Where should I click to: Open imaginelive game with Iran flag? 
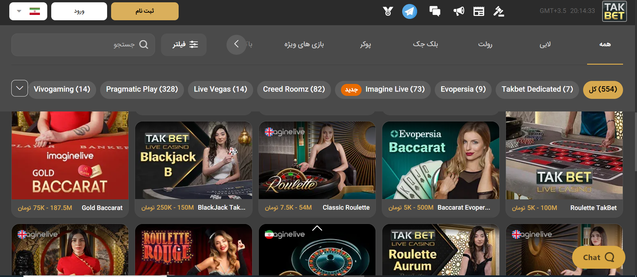pyautogui.click(x=317, y=250)
